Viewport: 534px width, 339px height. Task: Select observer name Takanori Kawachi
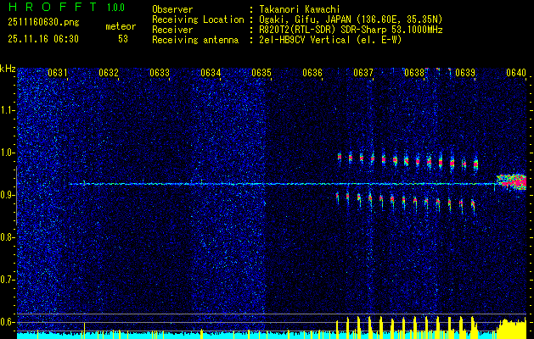[x=300, y=9]
